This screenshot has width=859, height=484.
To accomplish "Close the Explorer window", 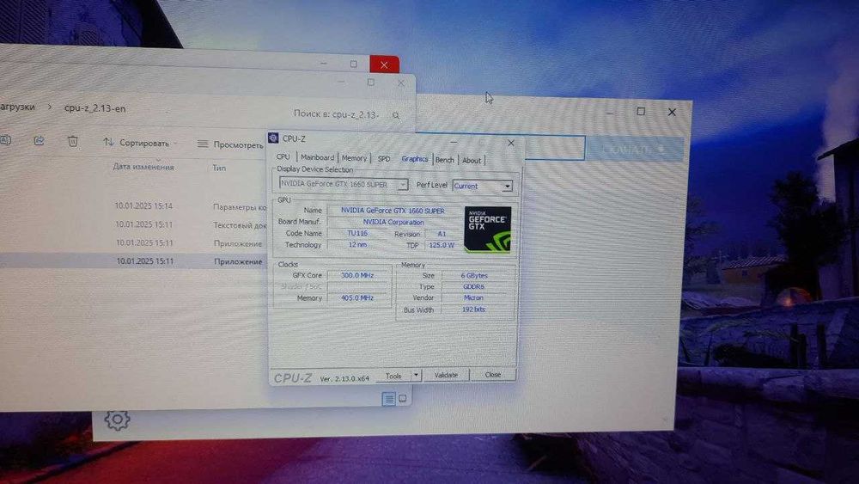I will (x=401, y=83).
